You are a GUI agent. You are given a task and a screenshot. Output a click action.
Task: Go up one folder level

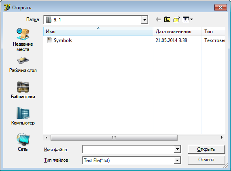point(167,19)
